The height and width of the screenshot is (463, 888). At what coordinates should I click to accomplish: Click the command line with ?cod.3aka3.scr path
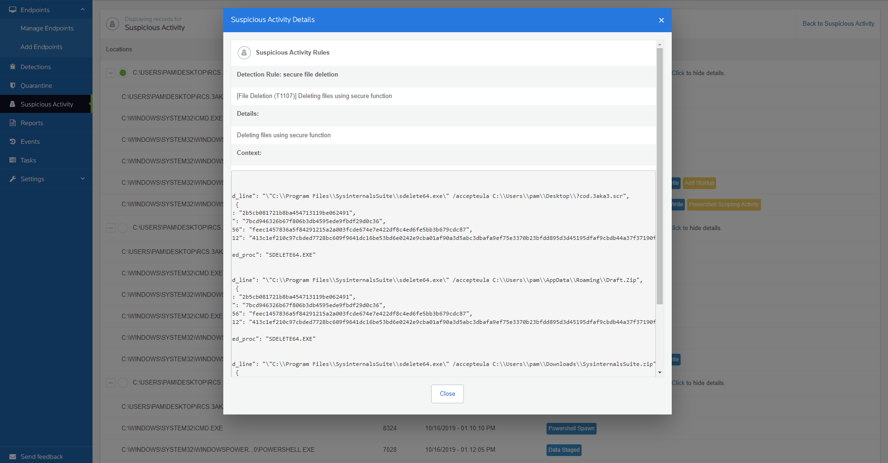431,196
